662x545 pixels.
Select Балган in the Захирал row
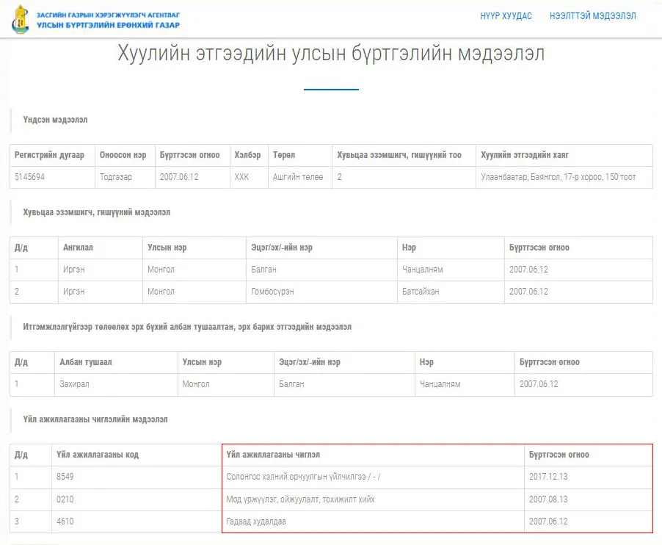point(291,384)
